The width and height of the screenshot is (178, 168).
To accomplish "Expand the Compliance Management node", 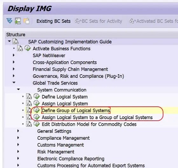I will [18, 138].
